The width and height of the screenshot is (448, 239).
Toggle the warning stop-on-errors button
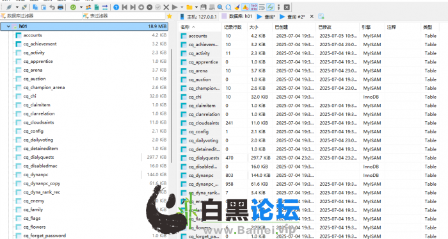click(245, 7)
